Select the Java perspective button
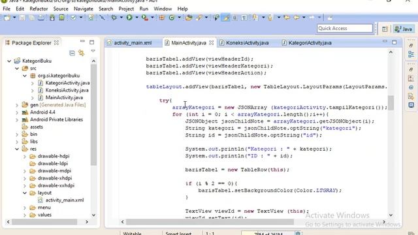418x235 pixels. (404, 29)
